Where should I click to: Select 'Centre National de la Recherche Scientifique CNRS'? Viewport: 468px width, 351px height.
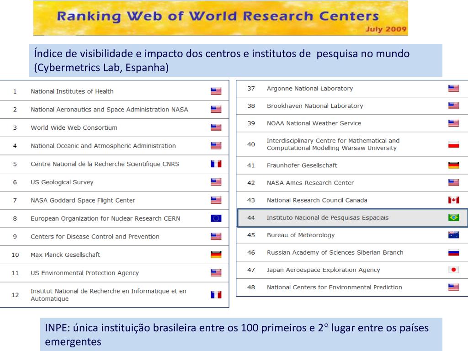coord(105,164)
